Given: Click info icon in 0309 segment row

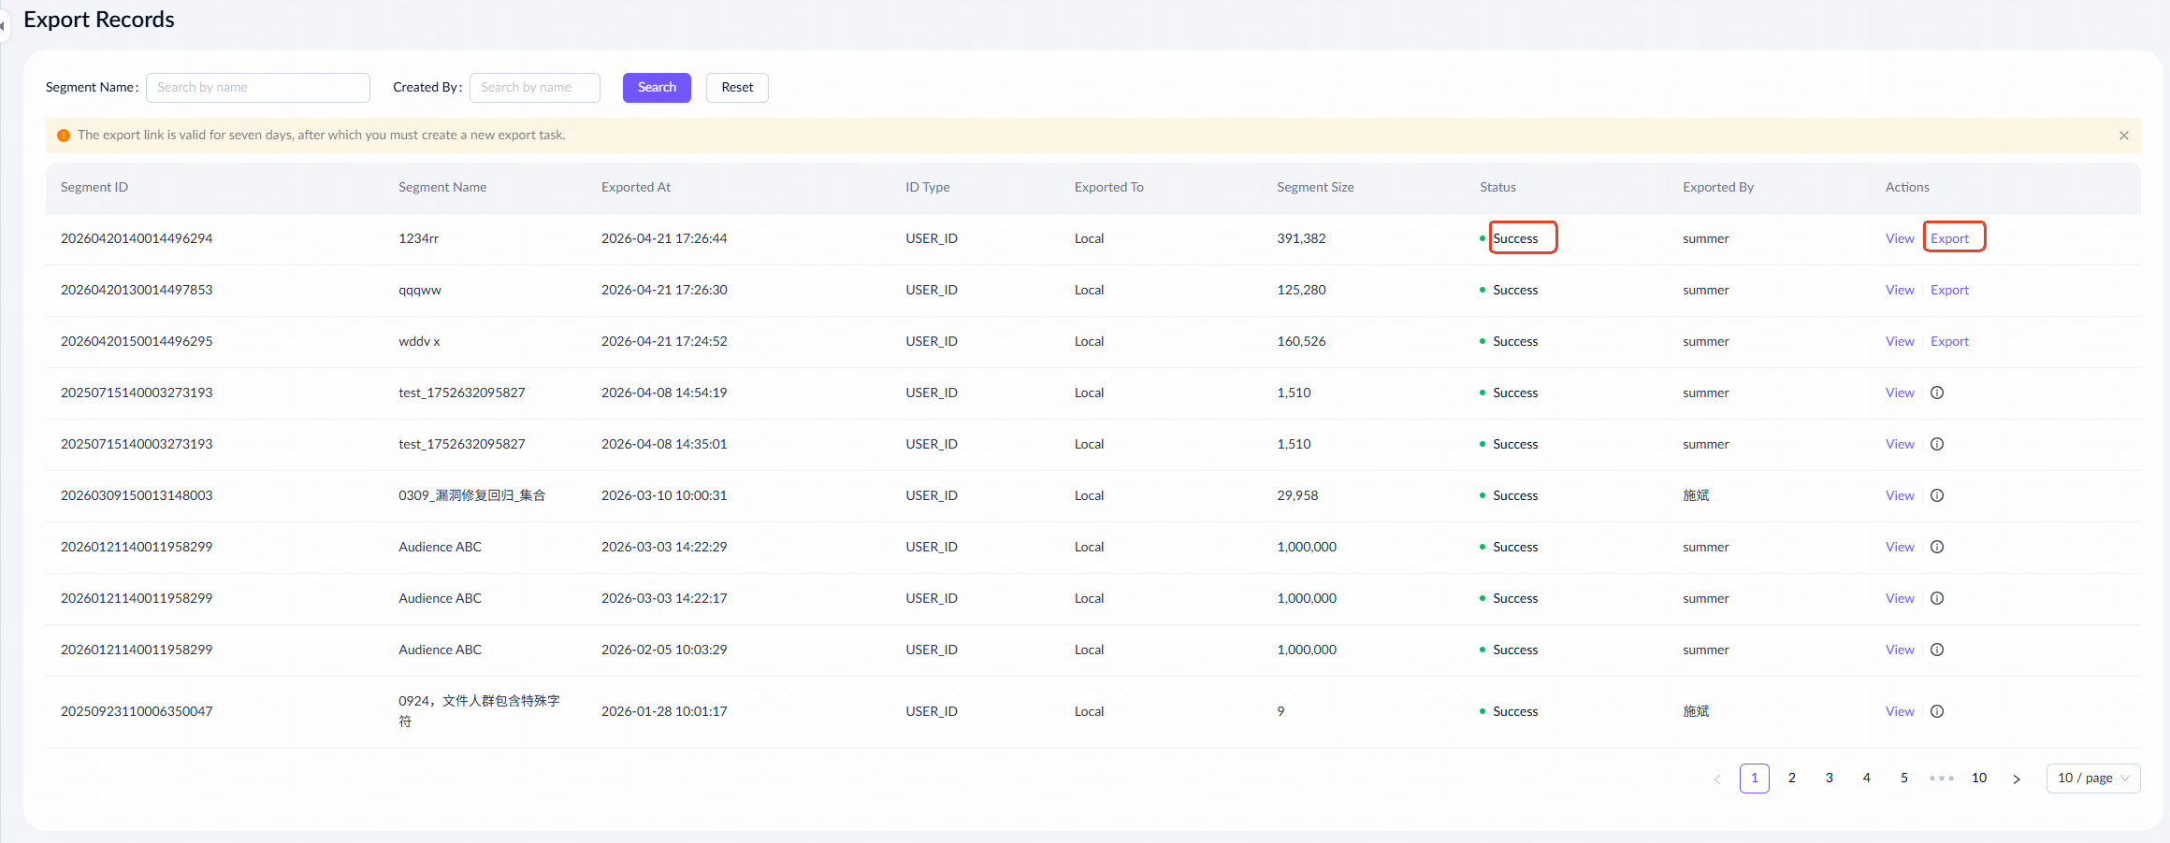Looking at the screenshot, I should pyautogui.click(x=1937, y=496).
